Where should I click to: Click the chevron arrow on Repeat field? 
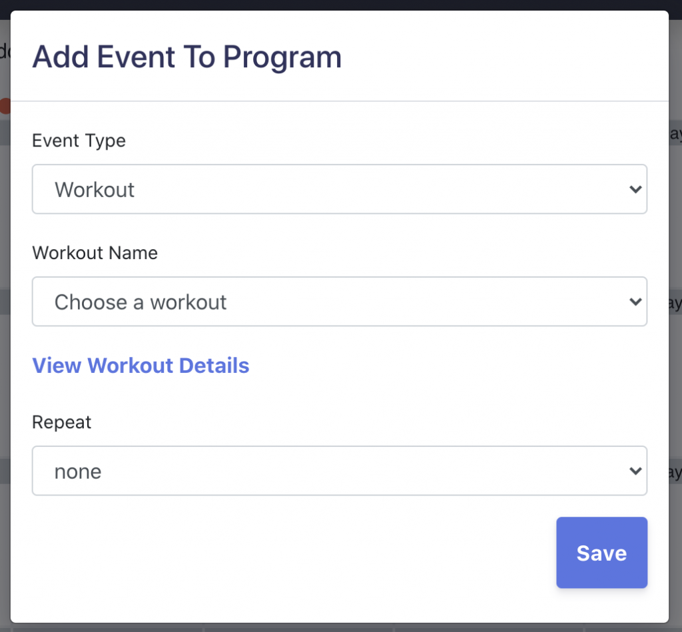pos(635,471)
